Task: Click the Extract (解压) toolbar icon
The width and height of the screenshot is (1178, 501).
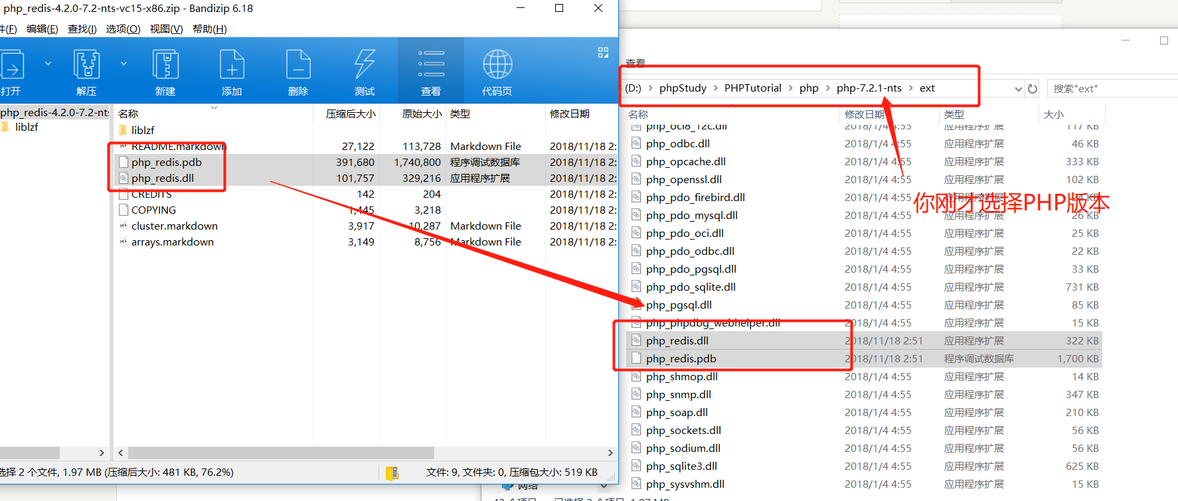Action: [x=86, y=65]
